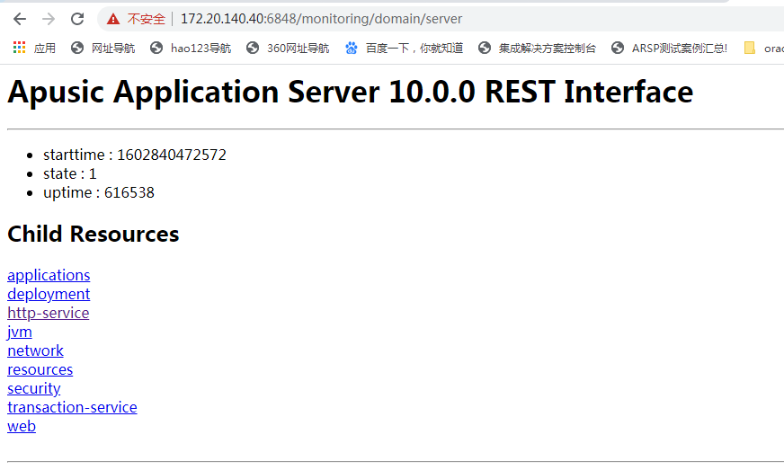Open the apps grid bookmark icon
The height and width of the screenshot is (470, 784).
click(x=19, y=48)
